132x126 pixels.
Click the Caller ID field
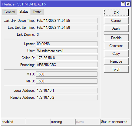tap(67, 58)
